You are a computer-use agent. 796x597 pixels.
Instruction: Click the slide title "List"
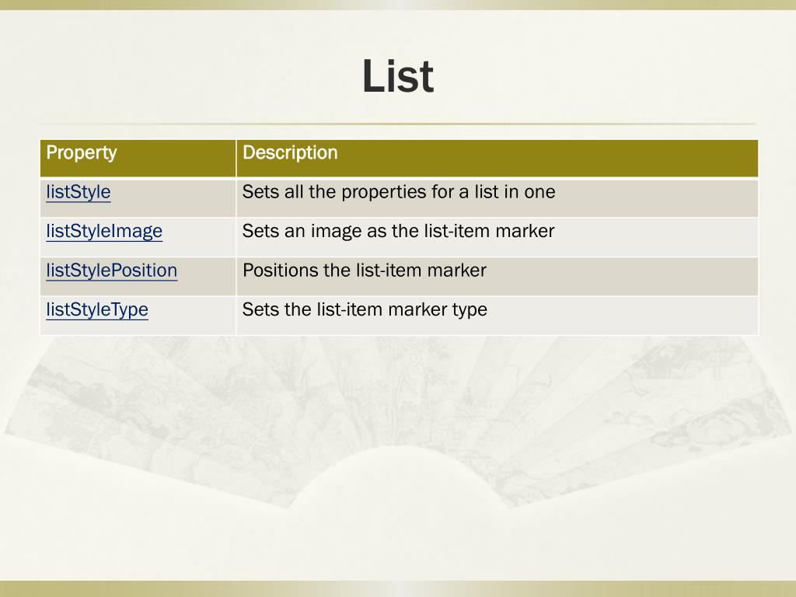point(398,76)
